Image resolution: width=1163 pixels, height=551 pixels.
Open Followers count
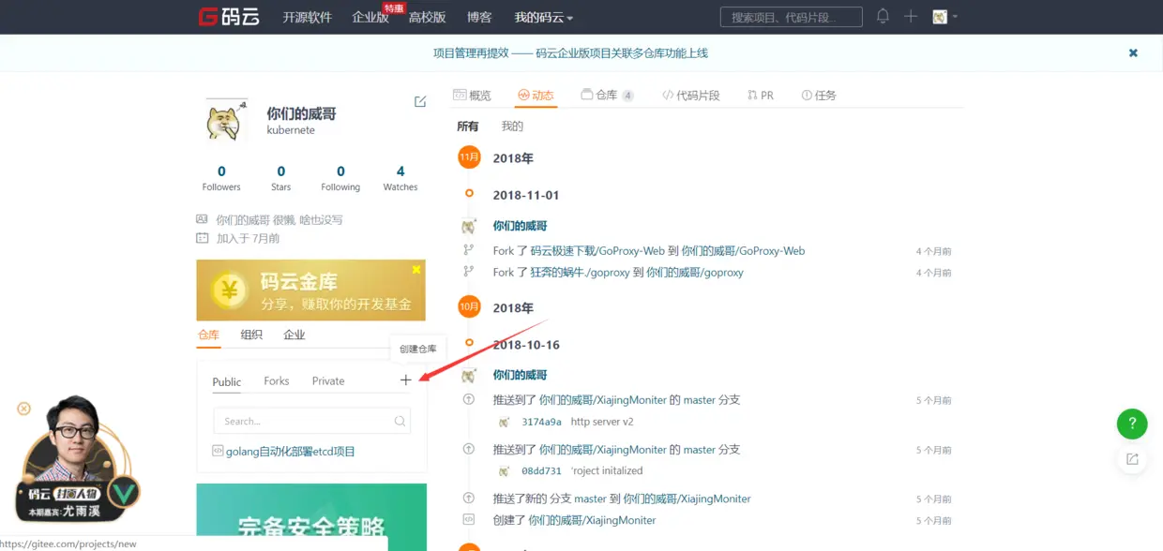point(221,178)
